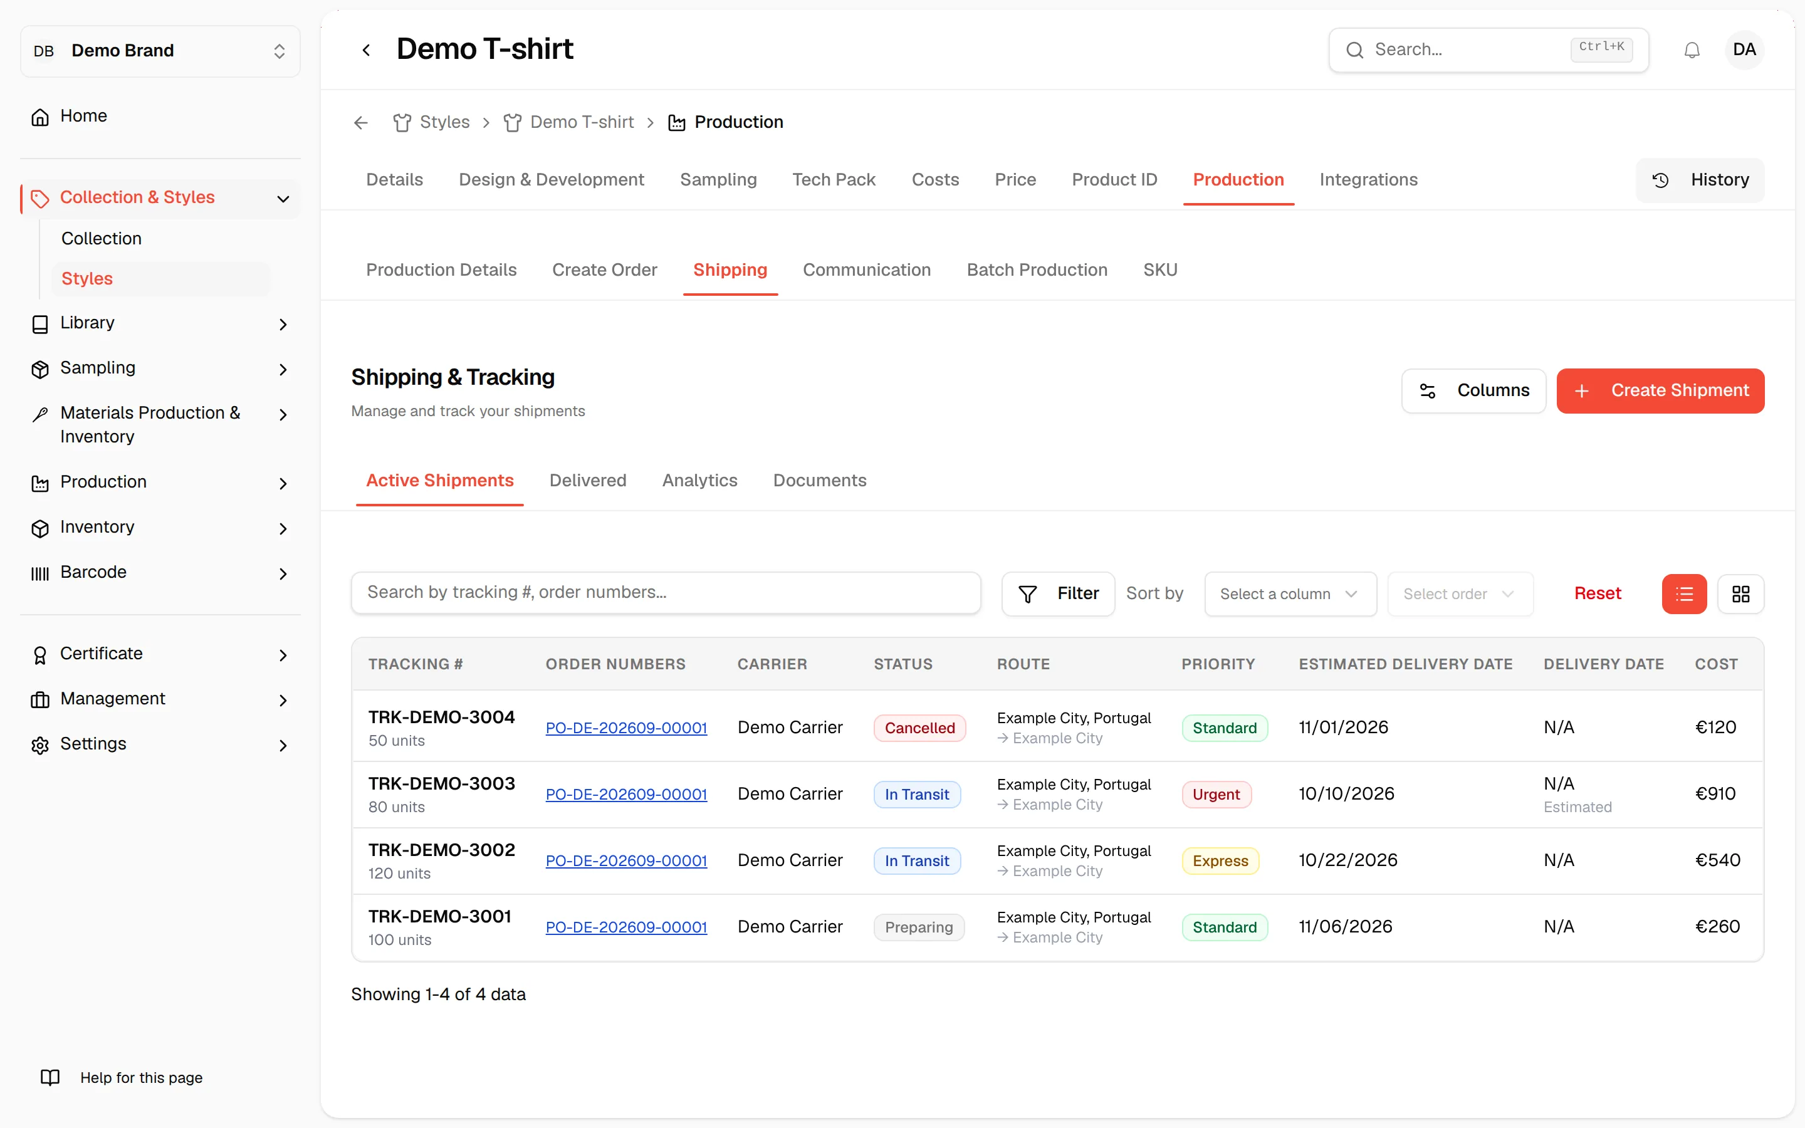
Task: Switch to list view layout
Action: click(x=1684, y=594)
